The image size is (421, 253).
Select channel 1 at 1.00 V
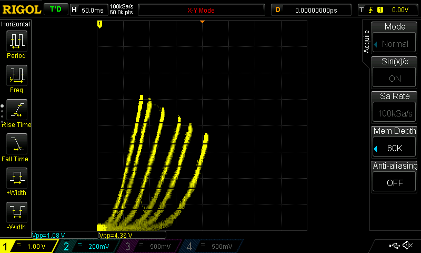(28, 246)
